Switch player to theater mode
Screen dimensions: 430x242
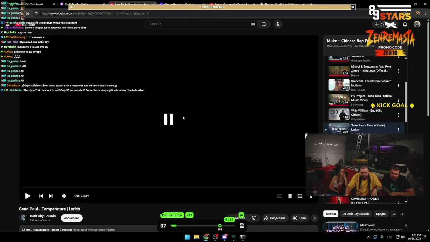pos(300,196)
